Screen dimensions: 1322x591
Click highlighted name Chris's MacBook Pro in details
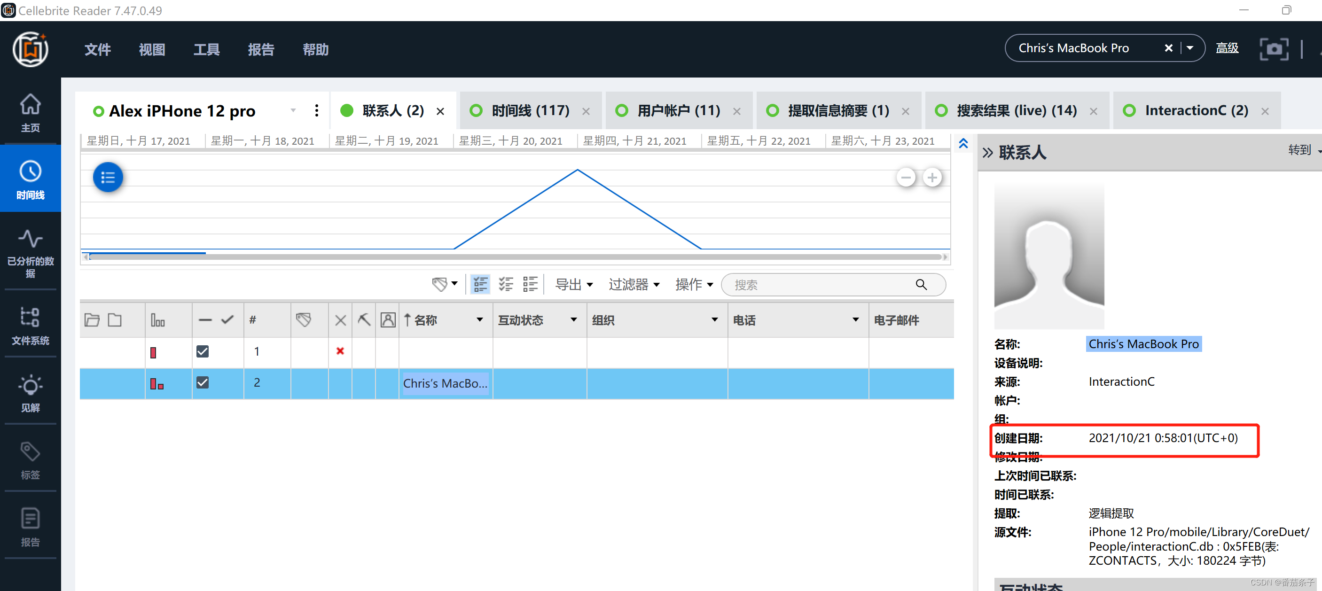[1143, 344]
